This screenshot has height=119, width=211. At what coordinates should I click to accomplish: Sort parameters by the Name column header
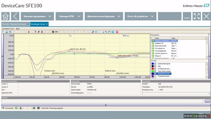click(x=163, y=38)
